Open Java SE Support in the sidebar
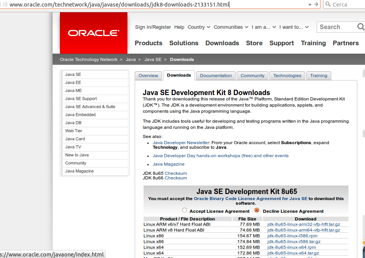 pos(95,99)
